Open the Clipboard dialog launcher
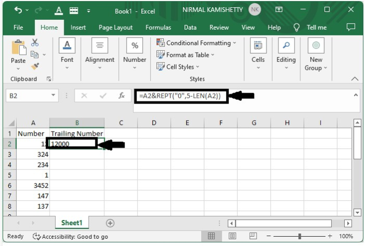Screen dimensions: 365x246 (49, 79)
